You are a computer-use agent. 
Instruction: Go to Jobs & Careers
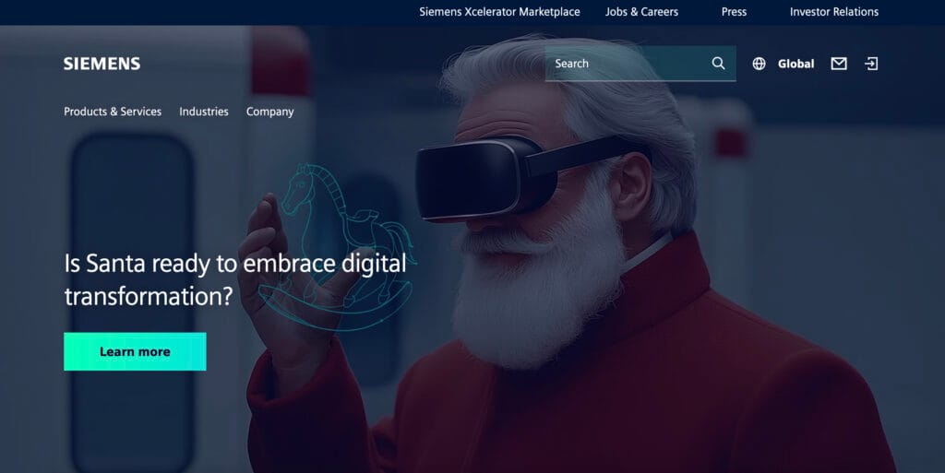642,12
